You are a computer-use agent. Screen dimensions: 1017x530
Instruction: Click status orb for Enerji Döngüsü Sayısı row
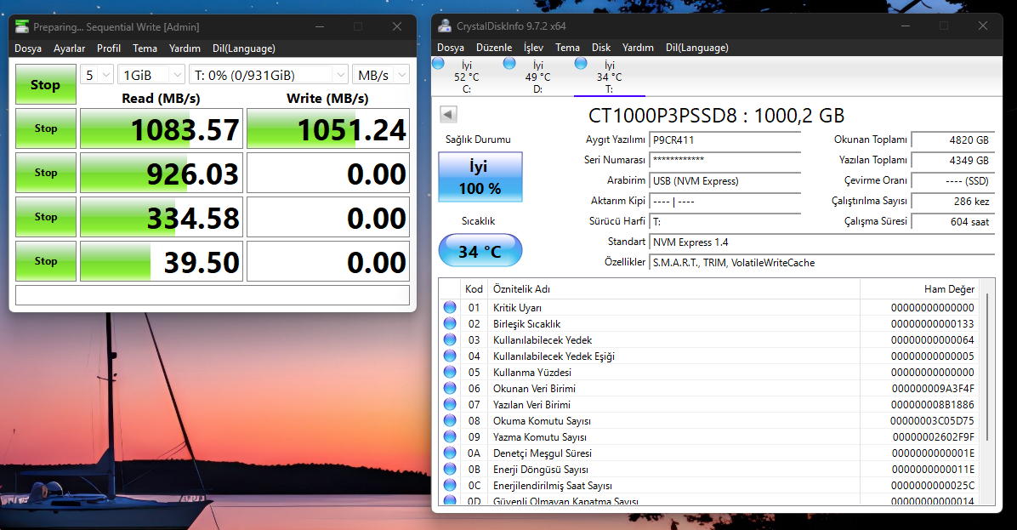[450, 469]
